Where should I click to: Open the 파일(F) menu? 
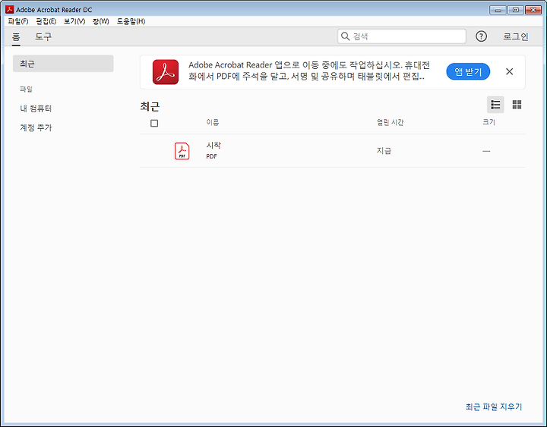(18, 21)
